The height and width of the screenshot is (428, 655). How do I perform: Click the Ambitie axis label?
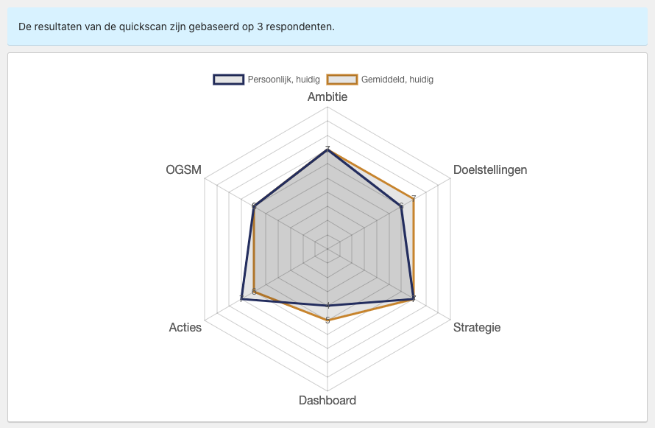point(327,97)
